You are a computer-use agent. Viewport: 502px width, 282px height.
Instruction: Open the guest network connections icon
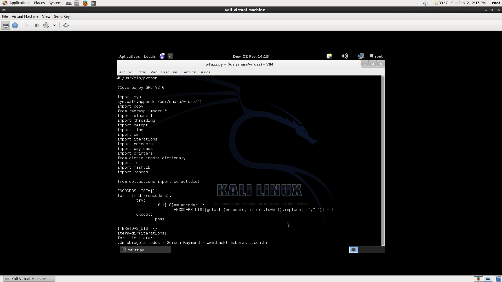(361, 56)
